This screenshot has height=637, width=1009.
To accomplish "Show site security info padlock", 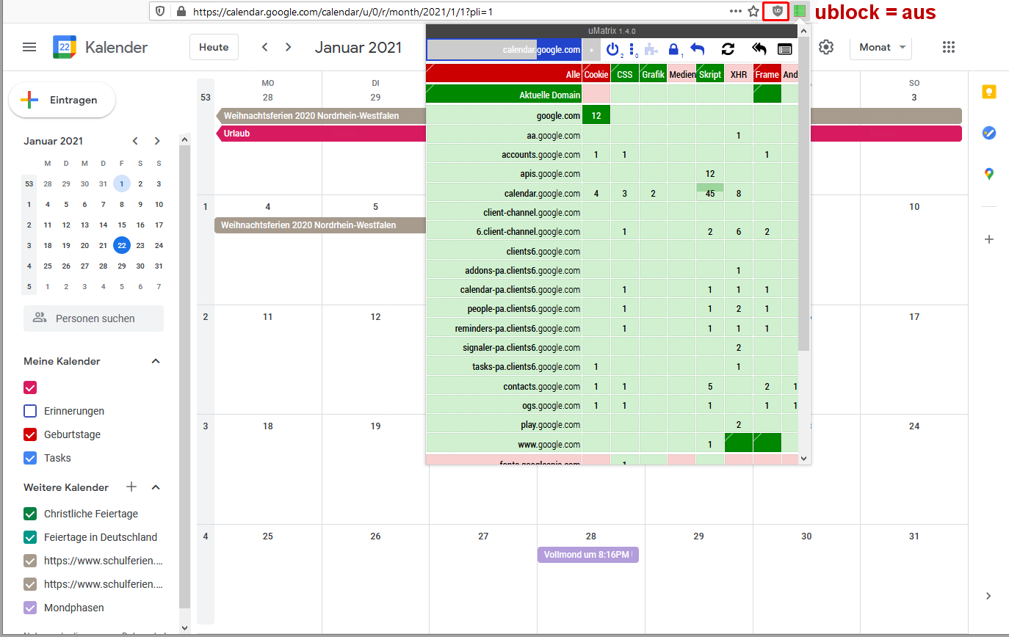I will coord(181,12).
